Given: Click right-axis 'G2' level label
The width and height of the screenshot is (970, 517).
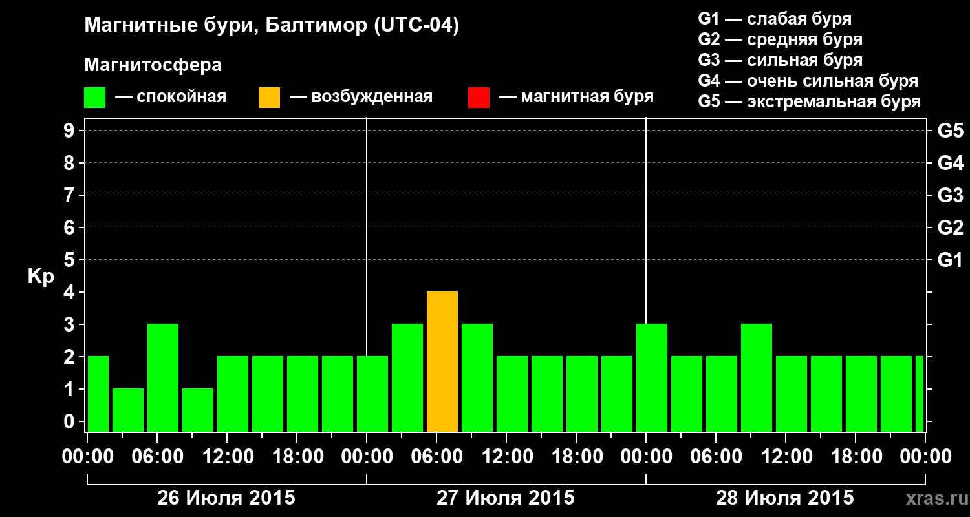Looking at the screenshot, I should point(950,227).
